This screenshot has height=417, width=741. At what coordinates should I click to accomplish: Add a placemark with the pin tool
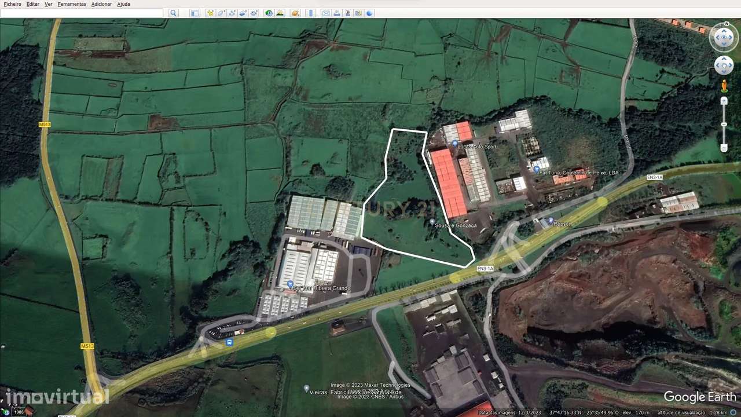(x=210, y=13)
